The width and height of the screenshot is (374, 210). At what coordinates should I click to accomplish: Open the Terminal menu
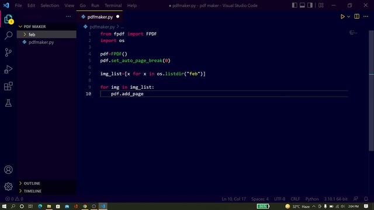click(x=113, y=5)
